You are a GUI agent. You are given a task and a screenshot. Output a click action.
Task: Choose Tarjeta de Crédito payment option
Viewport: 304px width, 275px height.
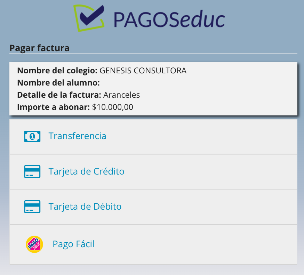(x=86, y=171)
